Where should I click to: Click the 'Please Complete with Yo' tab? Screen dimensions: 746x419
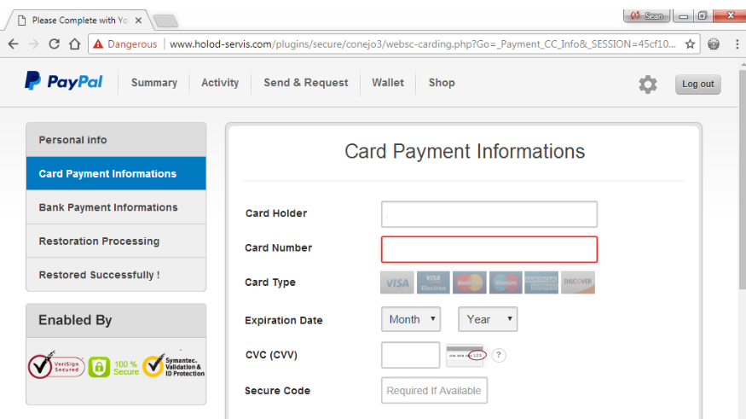79,20
